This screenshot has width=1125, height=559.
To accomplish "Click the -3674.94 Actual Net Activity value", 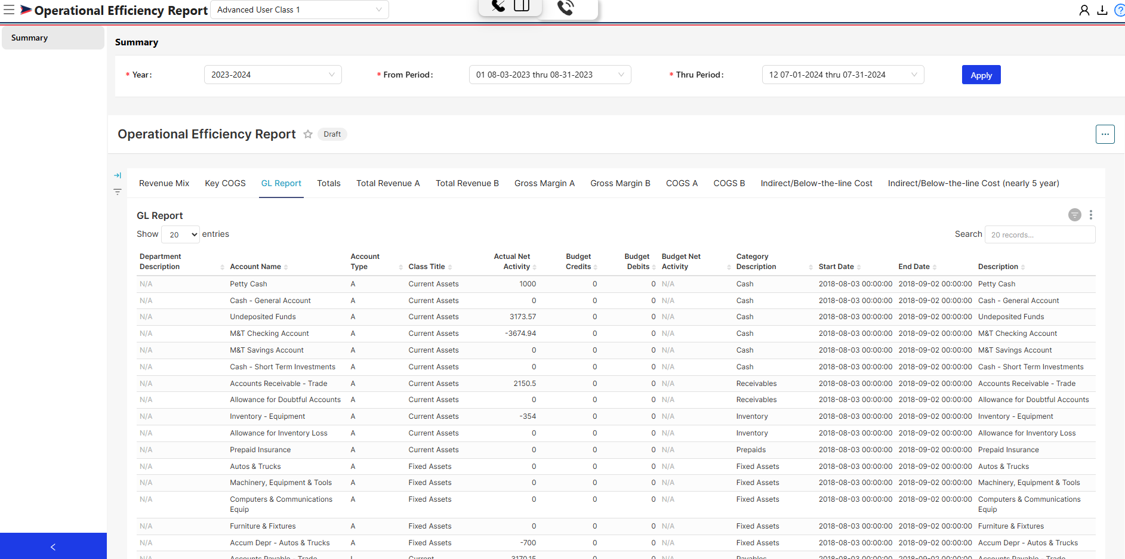I will point(520,333).
